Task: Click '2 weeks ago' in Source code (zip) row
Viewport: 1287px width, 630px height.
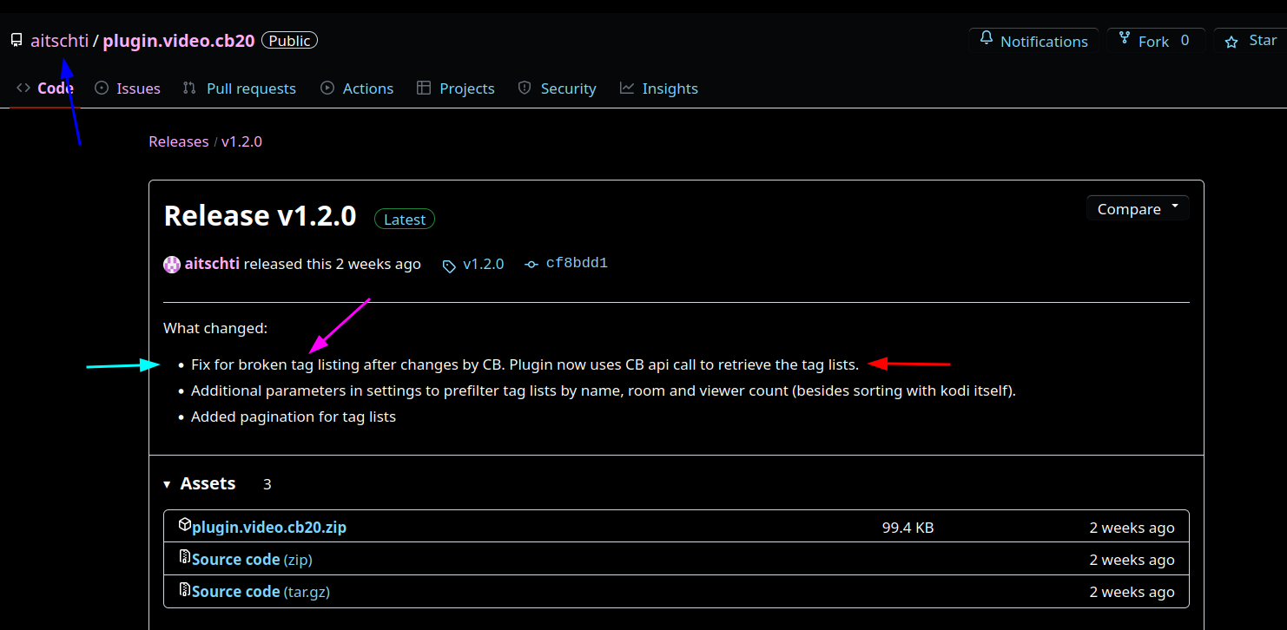Action: click(x=1132, y=560)
